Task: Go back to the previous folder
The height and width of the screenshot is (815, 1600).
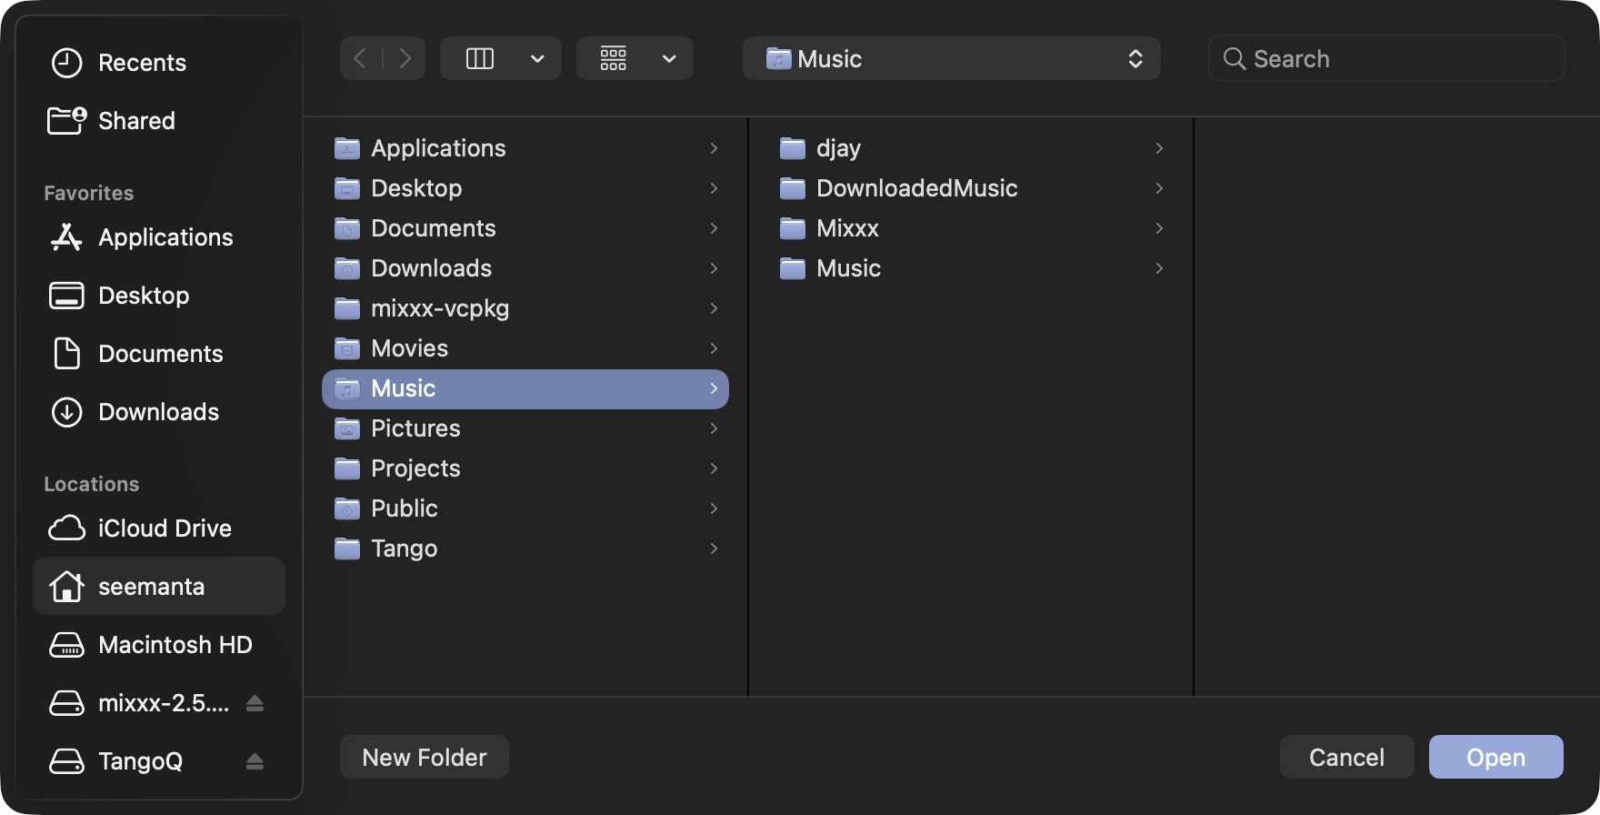Action: click(361, 59)
